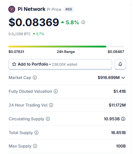Click the 24h Range progress bar
This screenshot has width=133, height=154.
[x=66, y=46]
